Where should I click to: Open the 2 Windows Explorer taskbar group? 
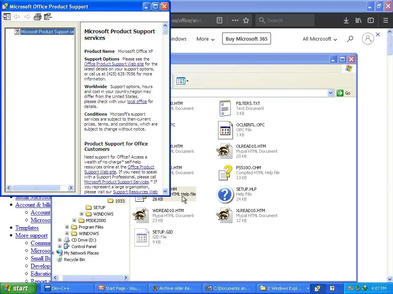[x=283, y=288]
